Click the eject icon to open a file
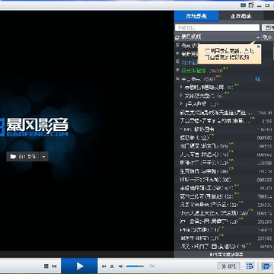Viewport: 274px width, 274px height. click(x=112, y=266)
